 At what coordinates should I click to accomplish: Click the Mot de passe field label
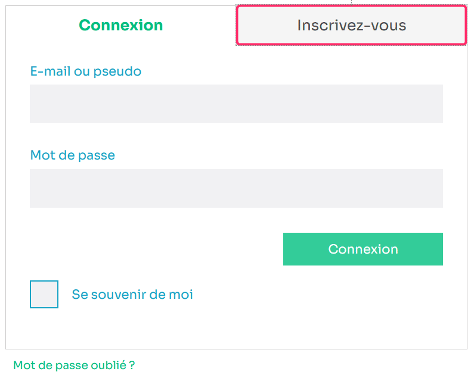coord(73,155)
